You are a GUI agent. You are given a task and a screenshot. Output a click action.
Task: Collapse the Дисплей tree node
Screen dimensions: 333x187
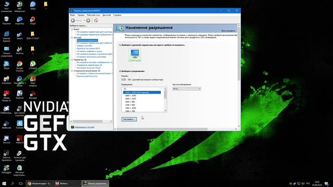(72, 37)
